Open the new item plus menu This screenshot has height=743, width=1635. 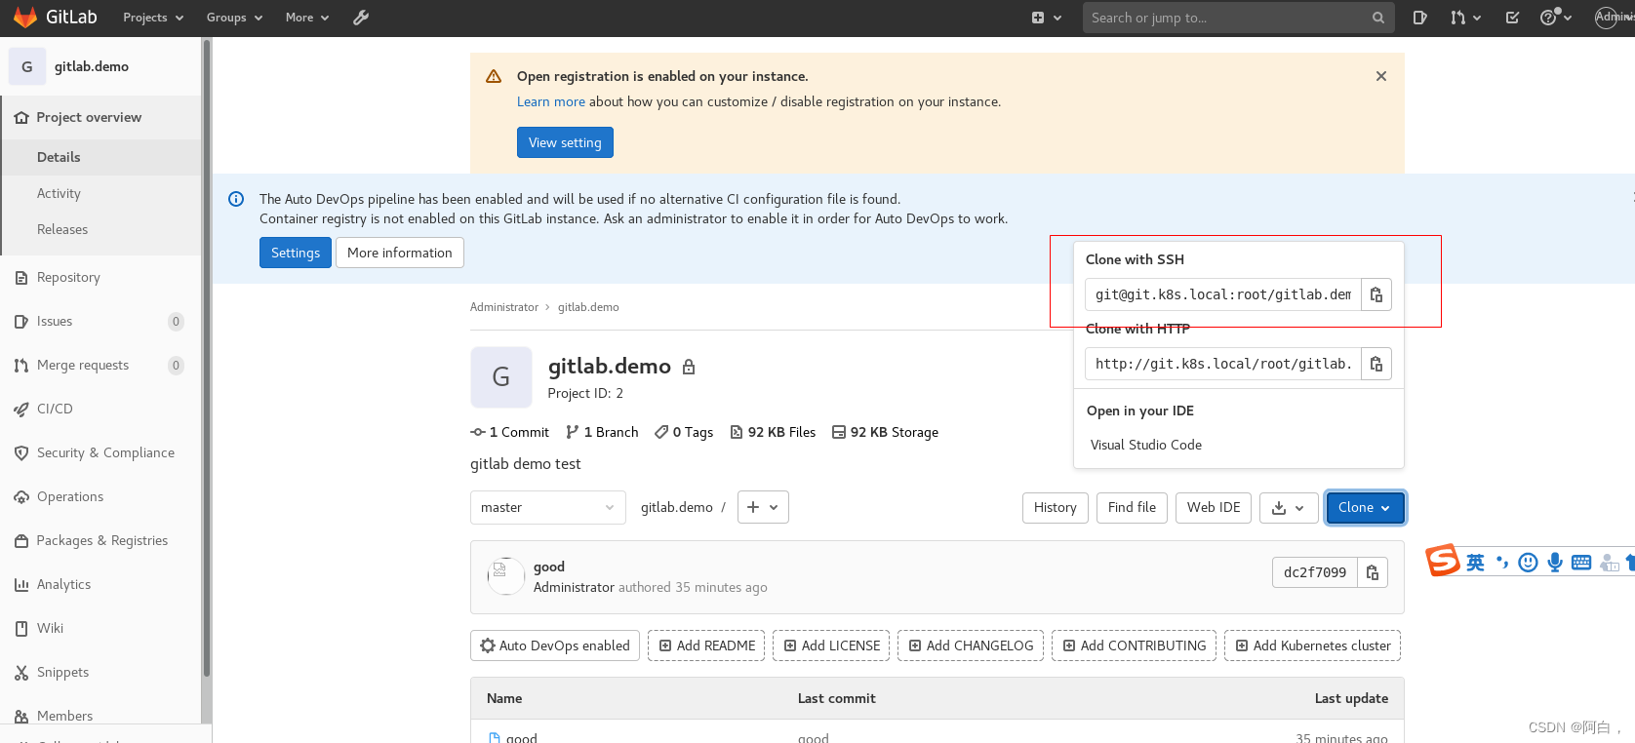[x=1047, y=18]
